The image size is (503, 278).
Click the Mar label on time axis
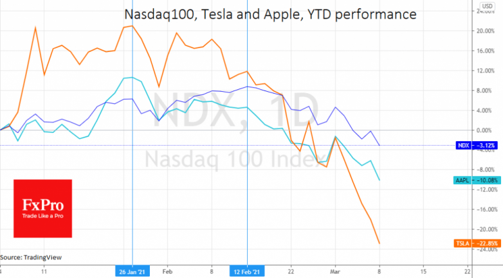pos(335,272)
